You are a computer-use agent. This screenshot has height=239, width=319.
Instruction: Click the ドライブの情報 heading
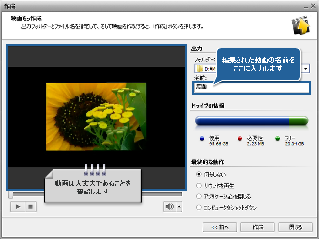208,106
